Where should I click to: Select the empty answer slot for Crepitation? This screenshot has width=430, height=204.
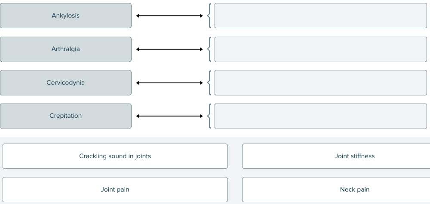(x=320, y=116)
